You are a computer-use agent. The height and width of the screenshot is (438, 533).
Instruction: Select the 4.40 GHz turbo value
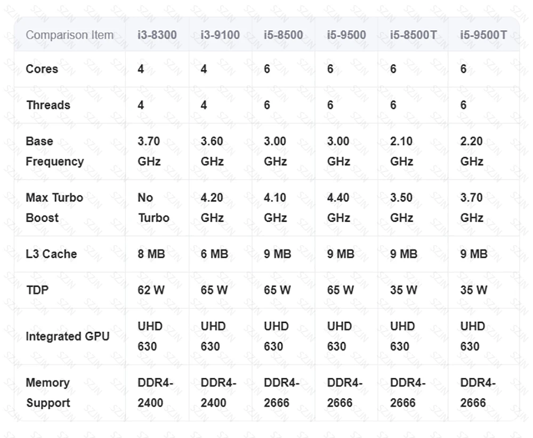[x=338, y=207]
